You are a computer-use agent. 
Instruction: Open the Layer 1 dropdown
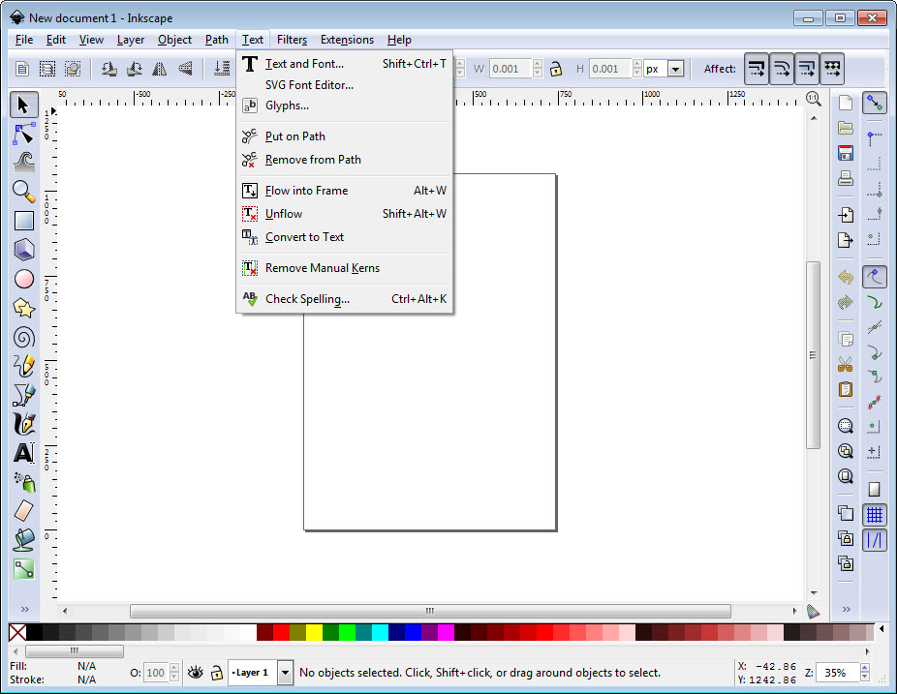(x=285, y=673)
